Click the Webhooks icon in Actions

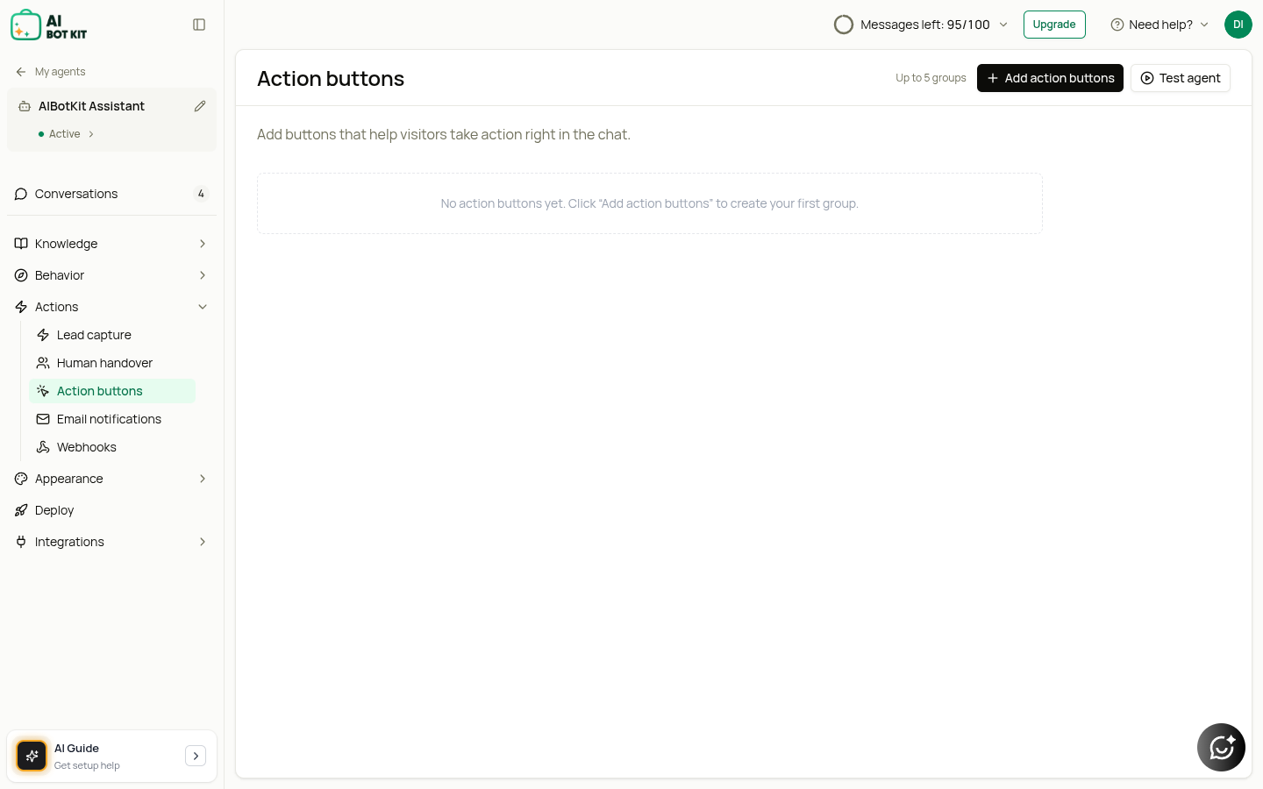tap(43, 447)
